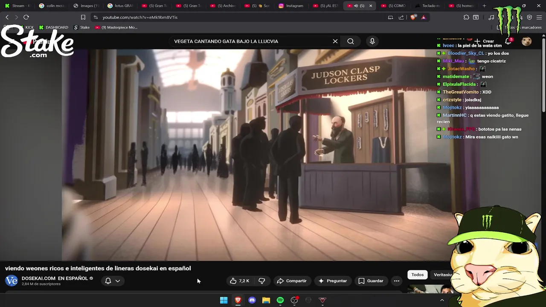546x307 pixels.
Task: Show hidden system tray icons
Action: pyautogui.click(x=442, y=300)
